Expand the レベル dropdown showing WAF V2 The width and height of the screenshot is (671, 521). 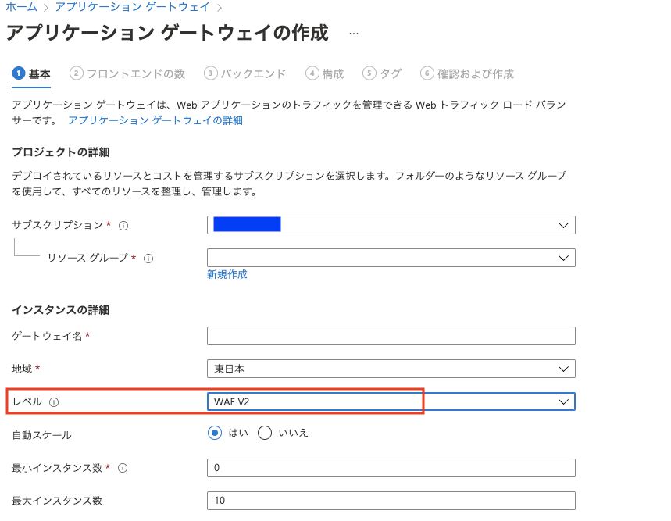click(391, 401)
